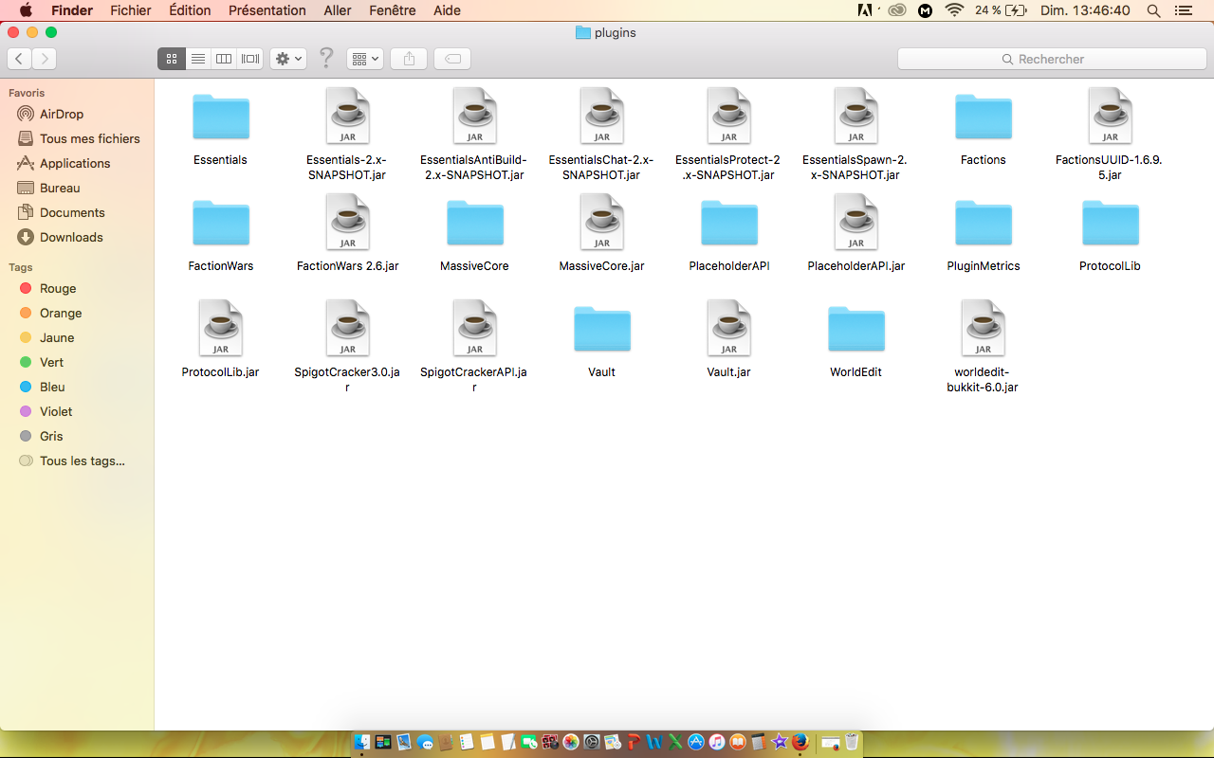Image resolution: width=1214 pixels, height=758 pixels.
Task: Select EssentialsSpawn-2.x-SNAPSHOT.jar file
Action: (855, 117)
